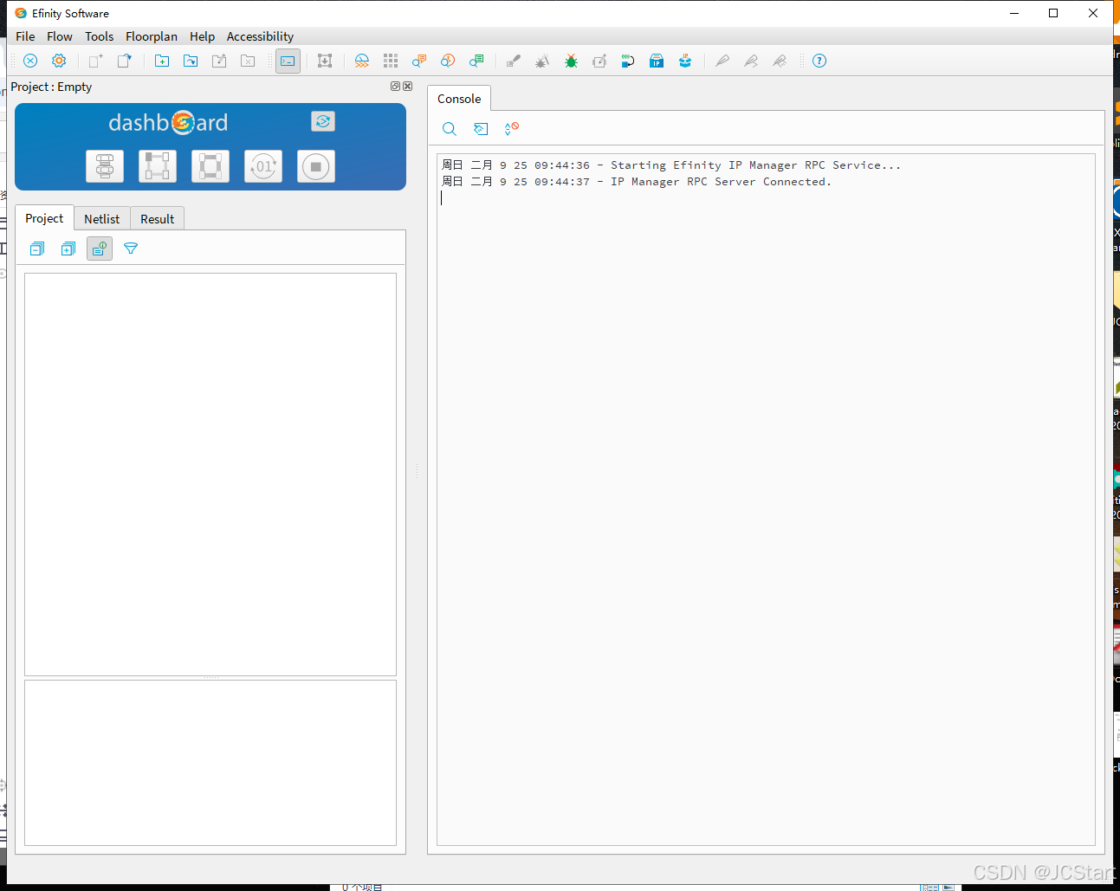Click the console icon next to the search magnifier
This screenshot has height=891, width=1120.
pos(481,129)
